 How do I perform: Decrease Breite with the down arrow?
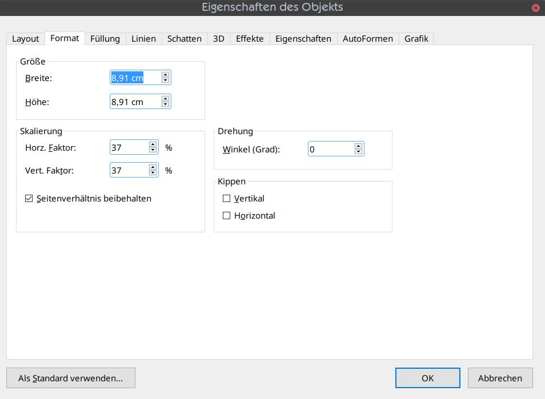pos(166,80)
